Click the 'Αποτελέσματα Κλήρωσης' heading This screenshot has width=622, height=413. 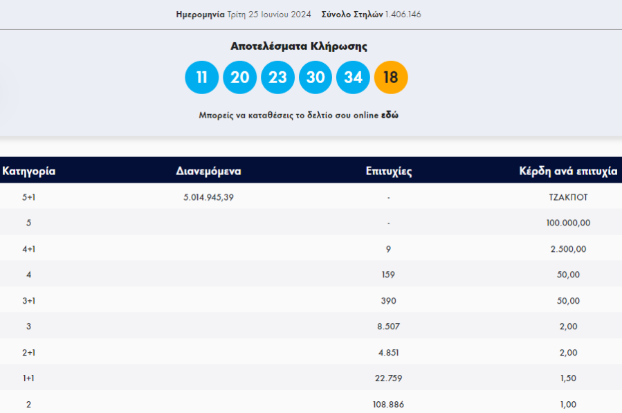click(299, 46)
